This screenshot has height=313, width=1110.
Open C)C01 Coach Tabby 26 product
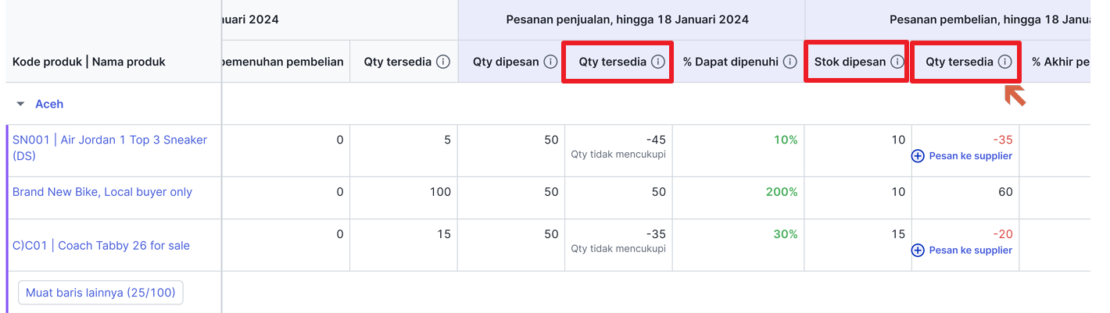(x=101, y=245)
